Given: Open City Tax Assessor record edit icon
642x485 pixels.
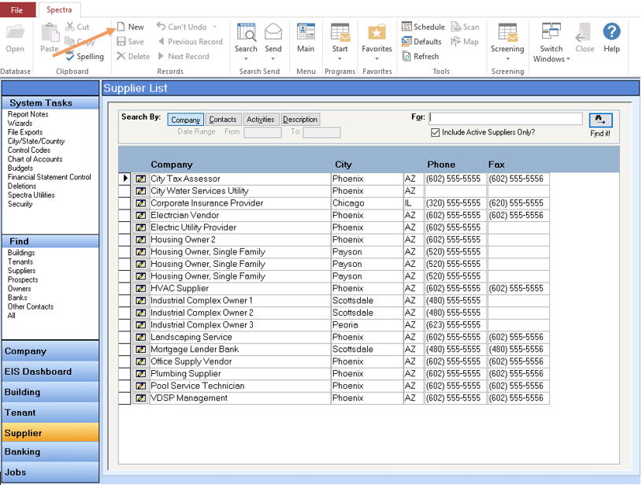Looking at the screenshot, I should coord(141,179).
